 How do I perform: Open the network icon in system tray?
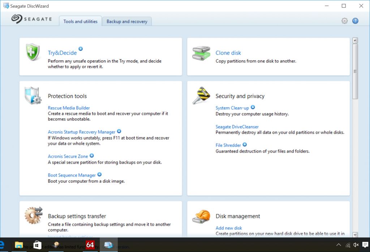(348, 245)
